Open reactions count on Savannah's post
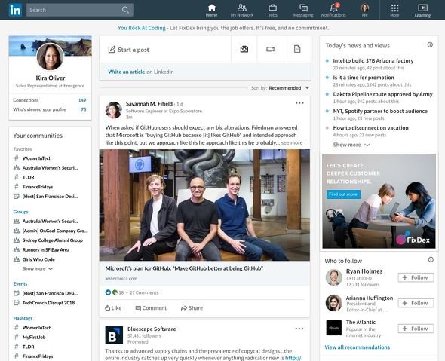Image resolution: width=445 pixels, height=361 pixels. (115, 292)
